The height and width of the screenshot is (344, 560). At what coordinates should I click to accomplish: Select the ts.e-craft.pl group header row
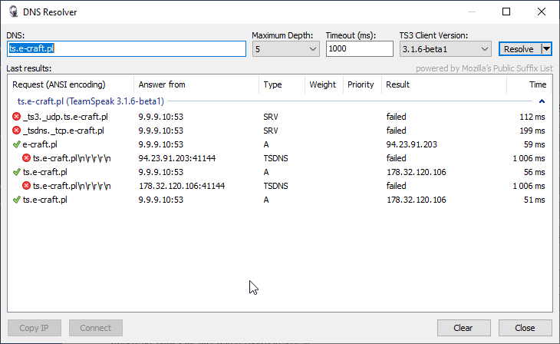[91, 101]
